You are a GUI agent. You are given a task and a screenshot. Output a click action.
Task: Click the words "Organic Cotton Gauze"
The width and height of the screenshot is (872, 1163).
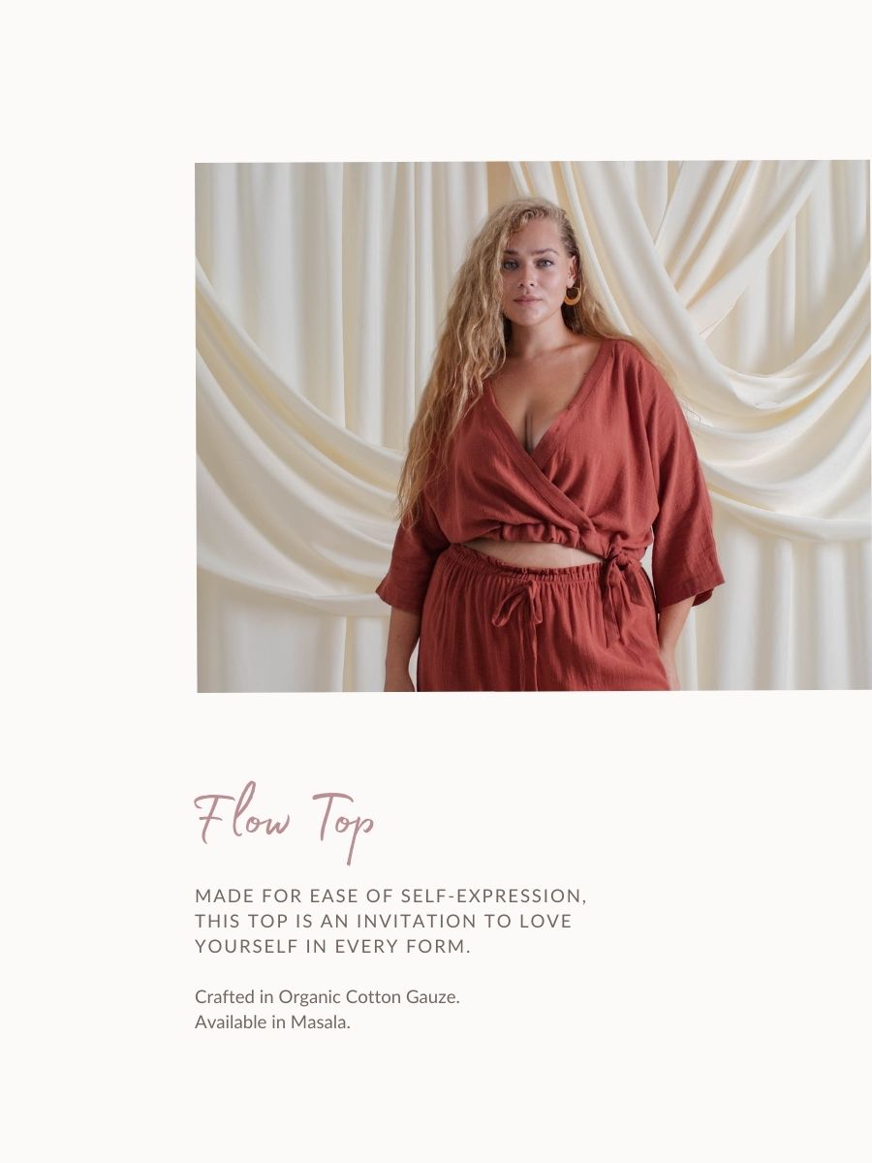[x=367, y=996]
